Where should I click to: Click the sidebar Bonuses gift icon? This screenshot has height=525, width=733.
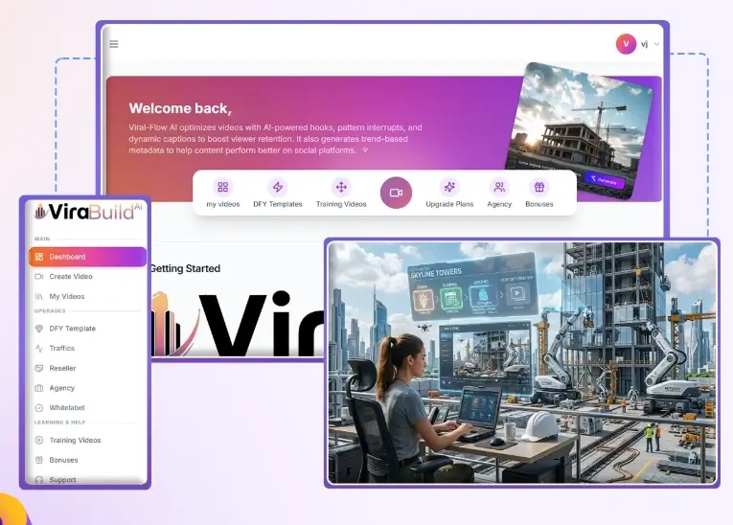(39, 460)
